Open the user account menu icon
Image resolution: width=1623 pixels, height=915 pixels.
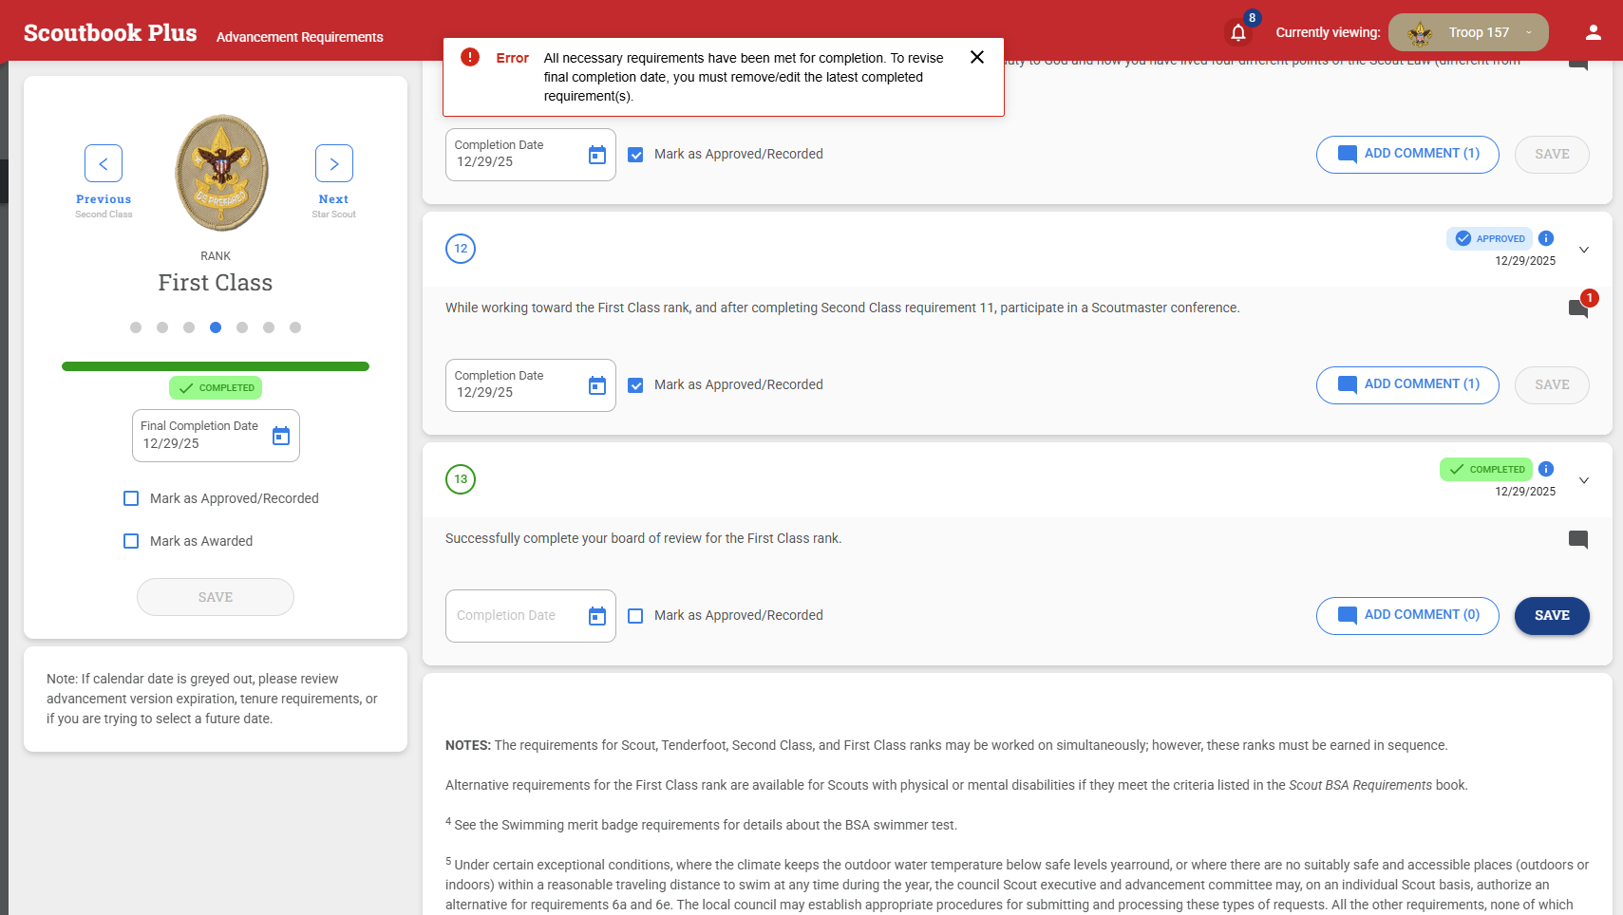(1594, 32)
